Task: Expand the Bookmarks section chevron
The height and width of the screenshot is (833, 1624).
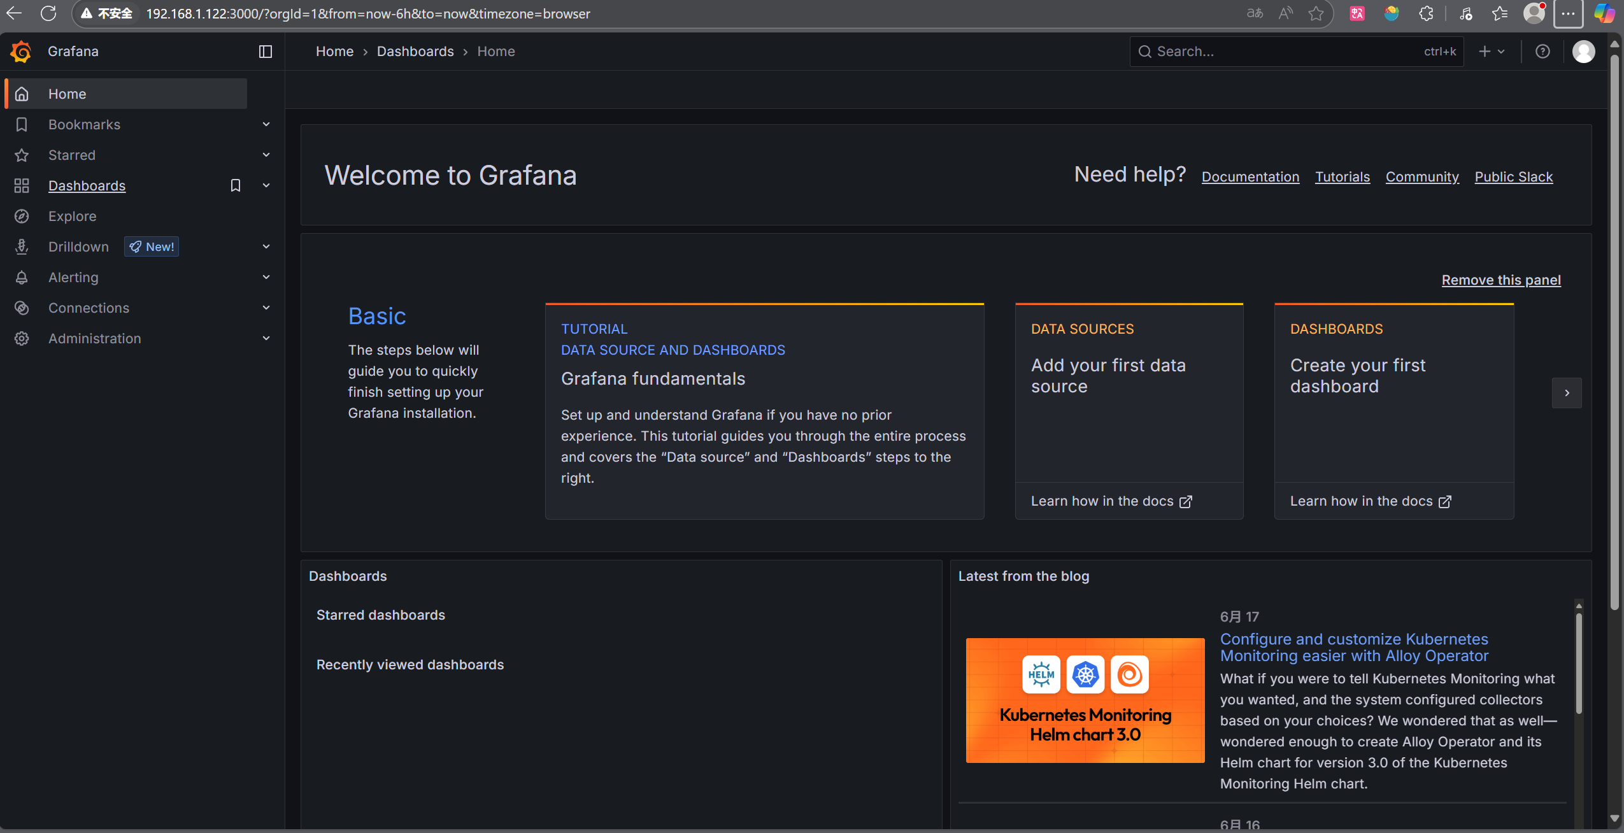Action: [266, 124]
